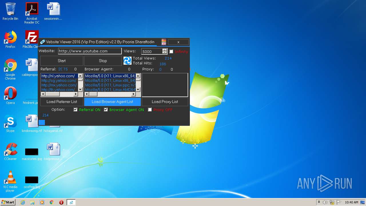The width and height of the screenshot is (366, 206).
Task: Decrease Views count with down arrow
Action: point(164,53)
